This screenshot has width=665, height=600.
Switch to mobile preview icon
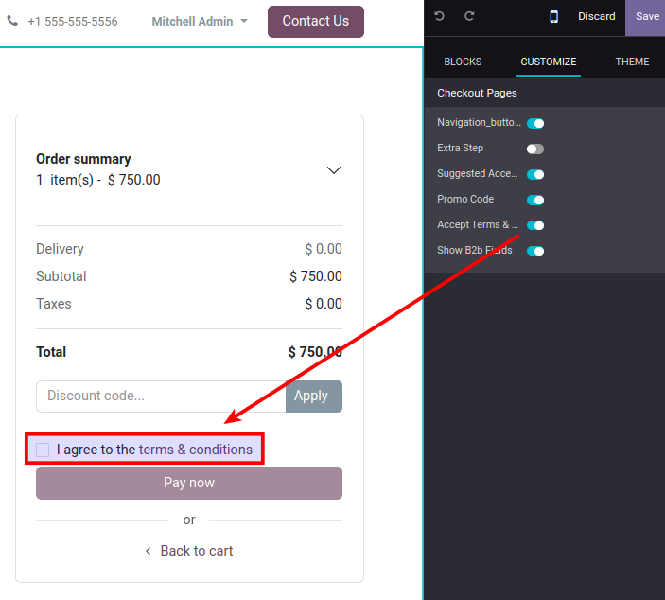[x=553, y=16]
